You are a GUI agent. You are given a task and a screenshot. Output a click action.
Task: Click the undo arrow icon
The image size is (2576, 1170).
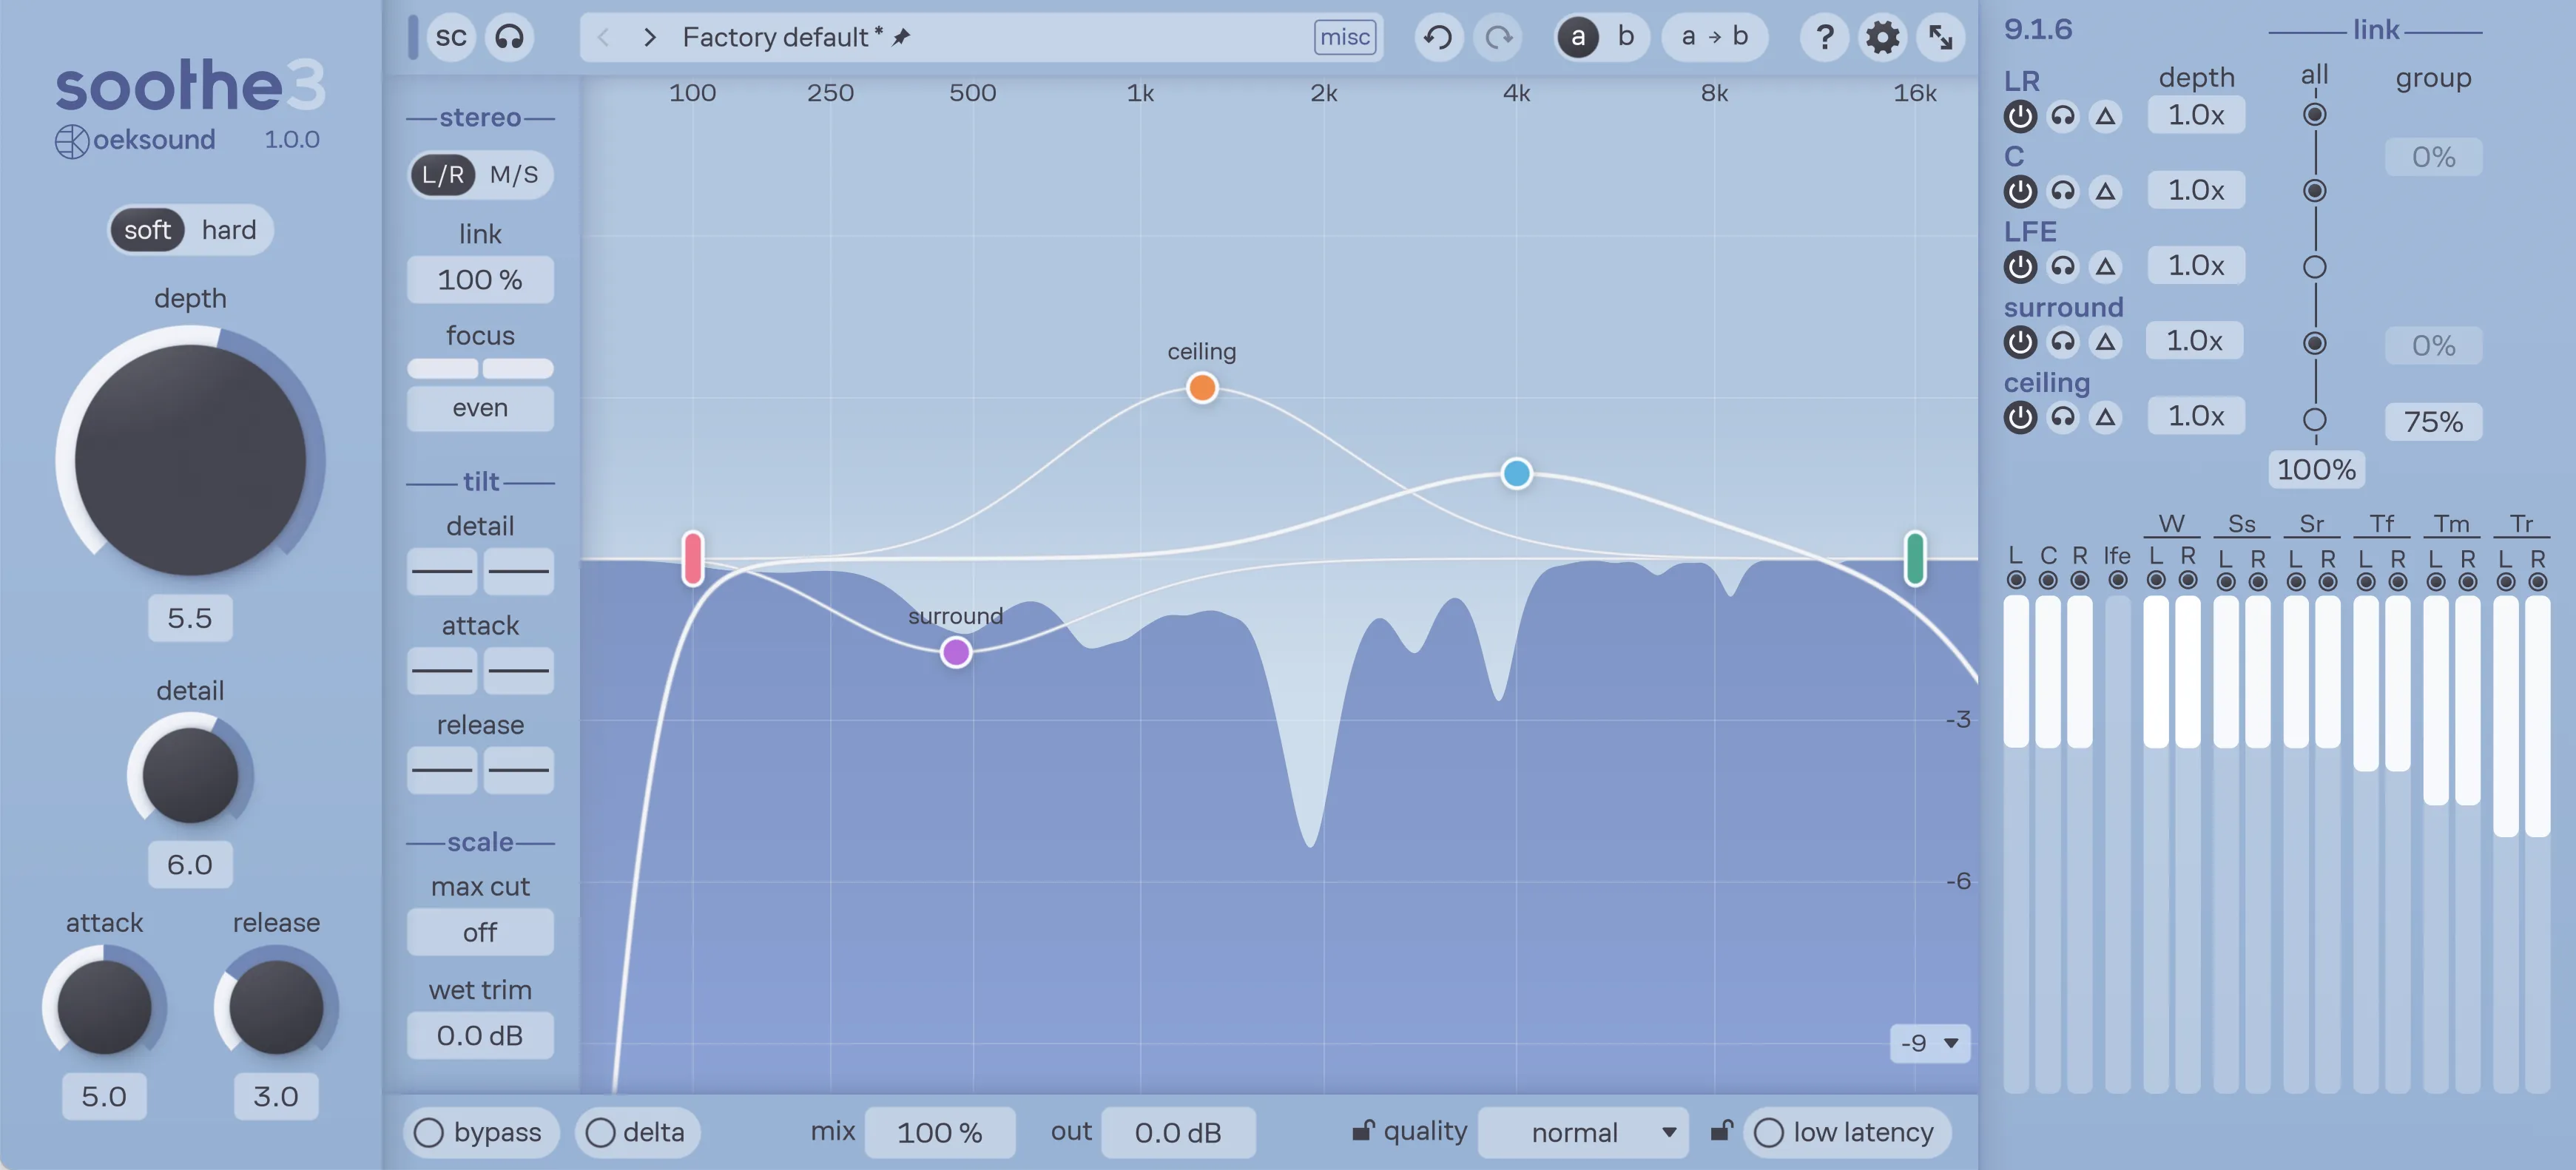tap(1438, 37)
